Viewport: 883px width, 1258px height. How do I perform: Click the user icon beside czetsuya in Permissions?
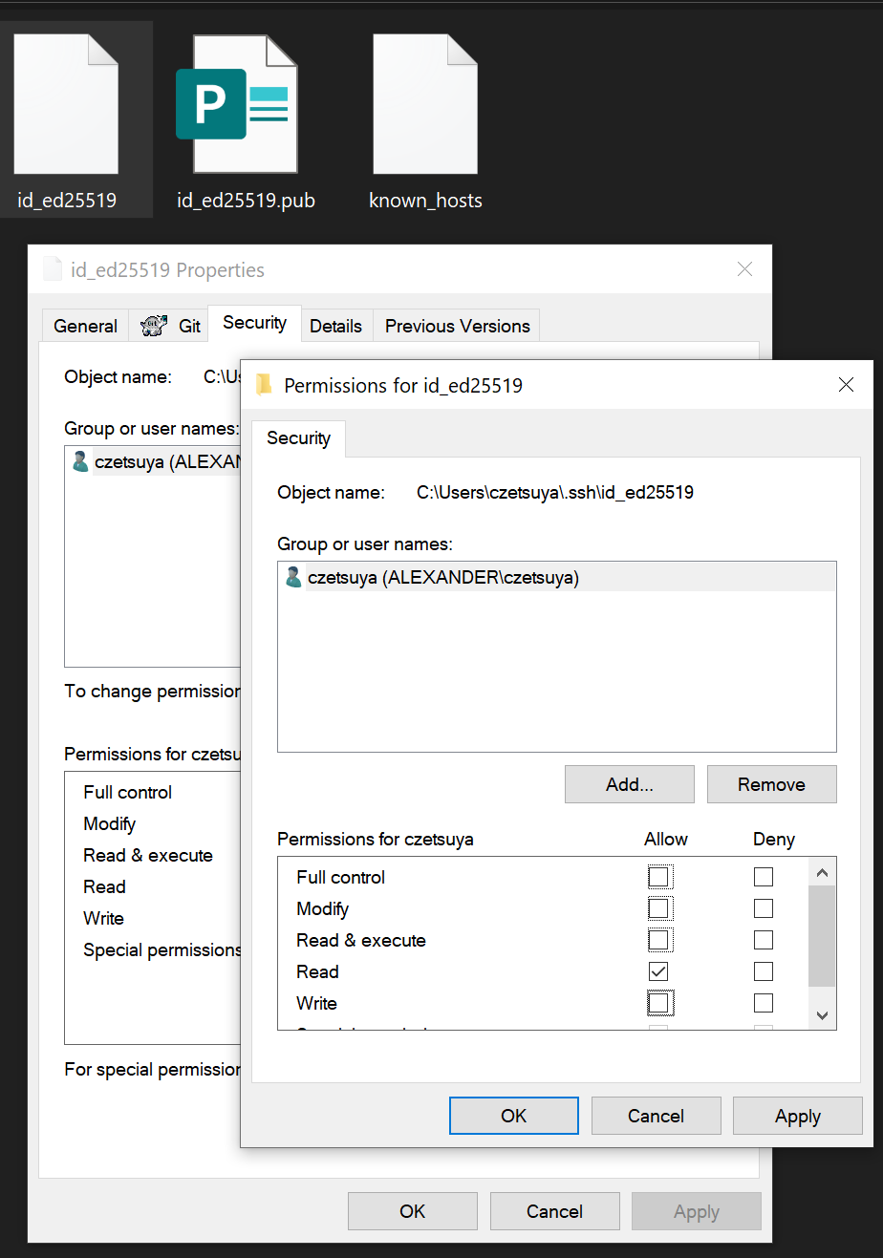[x=293, y=577]
